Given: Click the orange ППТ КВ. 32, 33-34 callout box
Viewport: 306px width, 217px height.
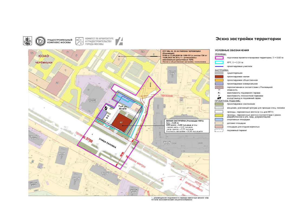Looking at the screenshot, I should click(x=185, y=56).
